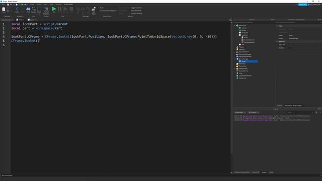Collapse the lookPart tree node
The width and height of the screenshot is (322, 181).
pos(237,35)
